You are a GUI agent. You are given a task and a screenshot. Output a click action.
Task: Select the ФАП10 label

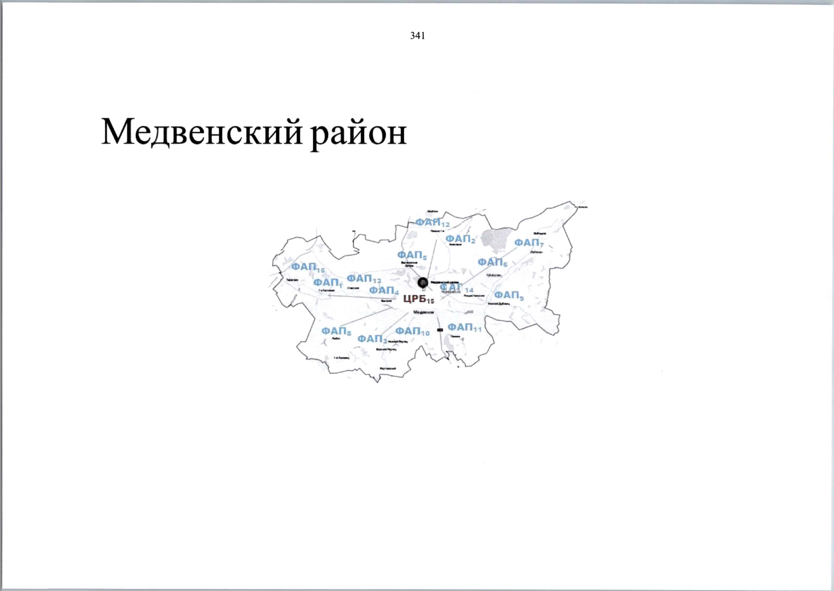[412, 331]
